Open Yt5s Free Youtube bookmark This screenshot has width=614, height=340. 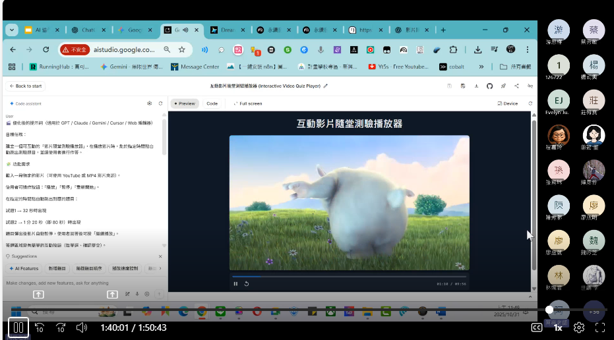[398, 67]
